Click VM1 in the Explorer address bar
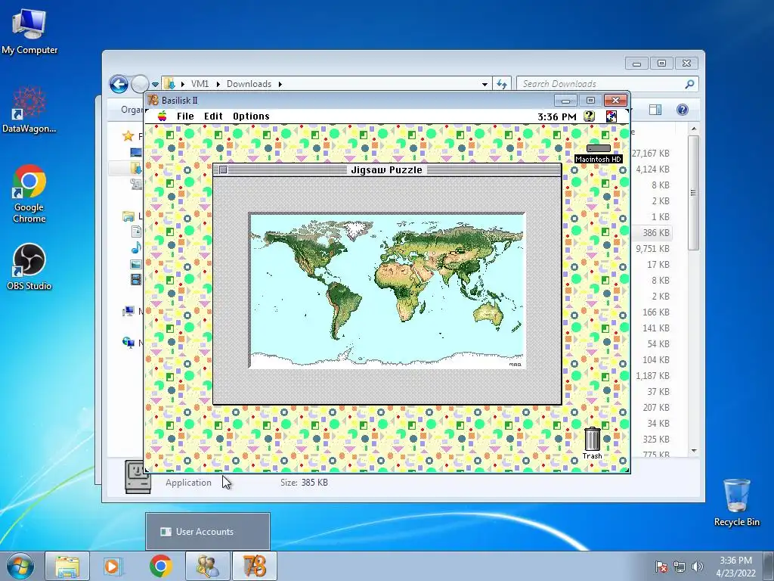774x581 pixels. point(200,84)
